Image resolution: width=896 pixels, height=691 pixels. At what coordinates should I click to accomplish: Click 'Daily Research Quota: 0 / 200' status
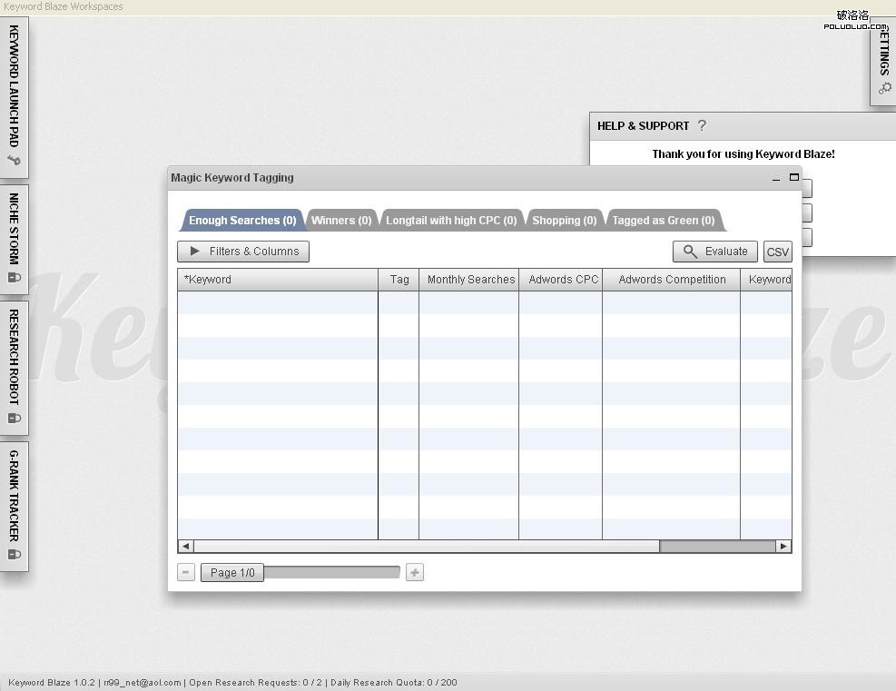pos(394,683)
